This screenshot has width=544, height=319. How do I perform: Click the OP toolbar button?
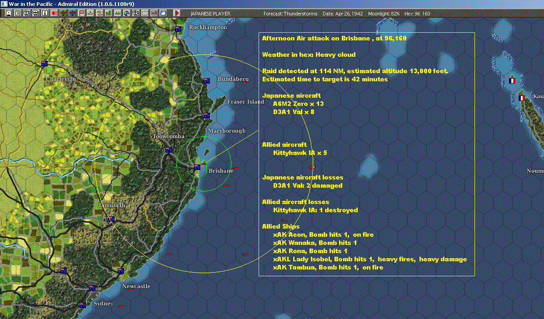pos(145,13)
